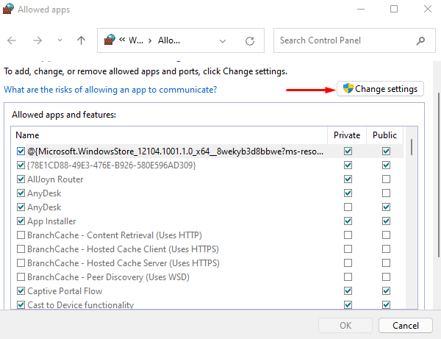Enable Public for BranchCache Hosted Cache Client

coord(386,249)
